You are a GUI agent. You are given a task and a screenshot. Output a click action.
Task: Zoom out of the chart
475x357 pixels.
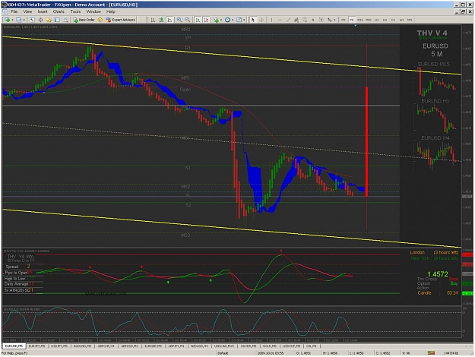[x=188, y=20]
